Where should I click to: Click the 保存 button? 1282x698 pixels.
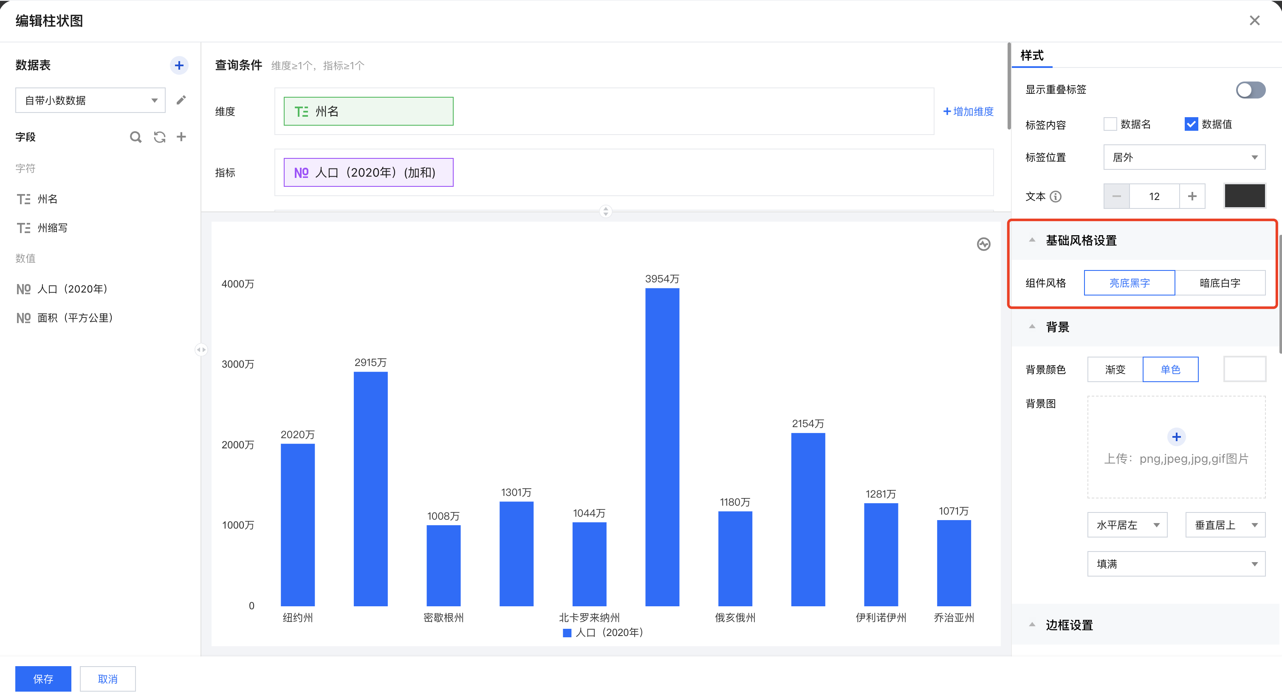[43, 678]
